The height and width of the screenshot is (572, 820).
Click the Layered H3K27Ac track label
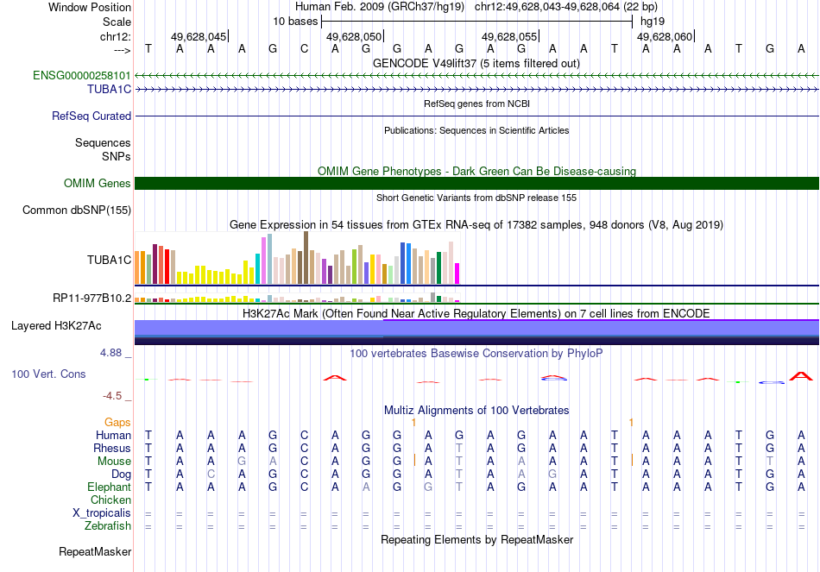click(x=56, y=326)
